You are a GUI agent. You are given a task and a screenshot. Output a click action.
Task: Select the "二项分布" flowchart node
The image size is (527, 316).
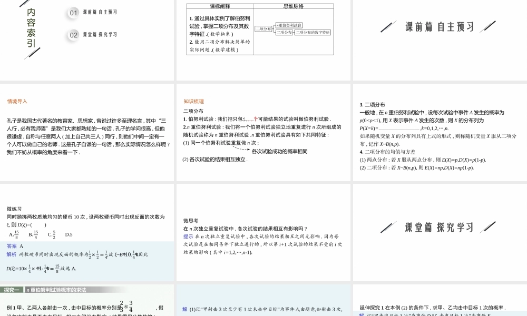(x=264, y=29)
